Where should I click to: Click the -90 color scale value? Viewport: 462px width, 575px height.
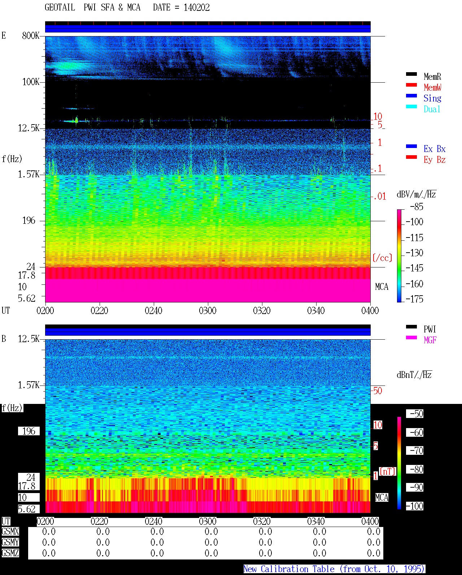point(415,487)
